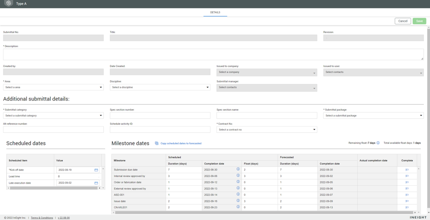Image resolution: width=430 pixels, height=220 pixels.
Task: Open the Area dropdown
Action: tap(53, 87)
